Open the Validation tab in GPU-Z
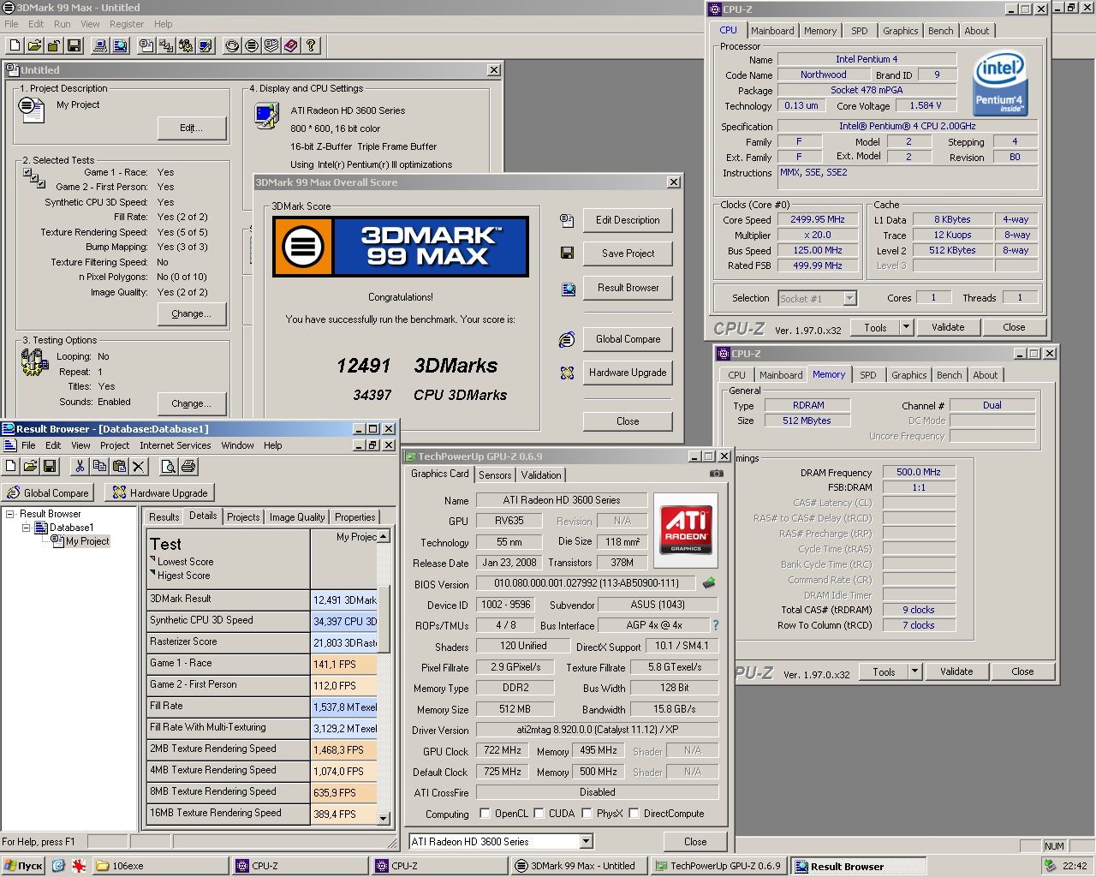This screenshot has height=877, width=1096. (x=541, y=475)
